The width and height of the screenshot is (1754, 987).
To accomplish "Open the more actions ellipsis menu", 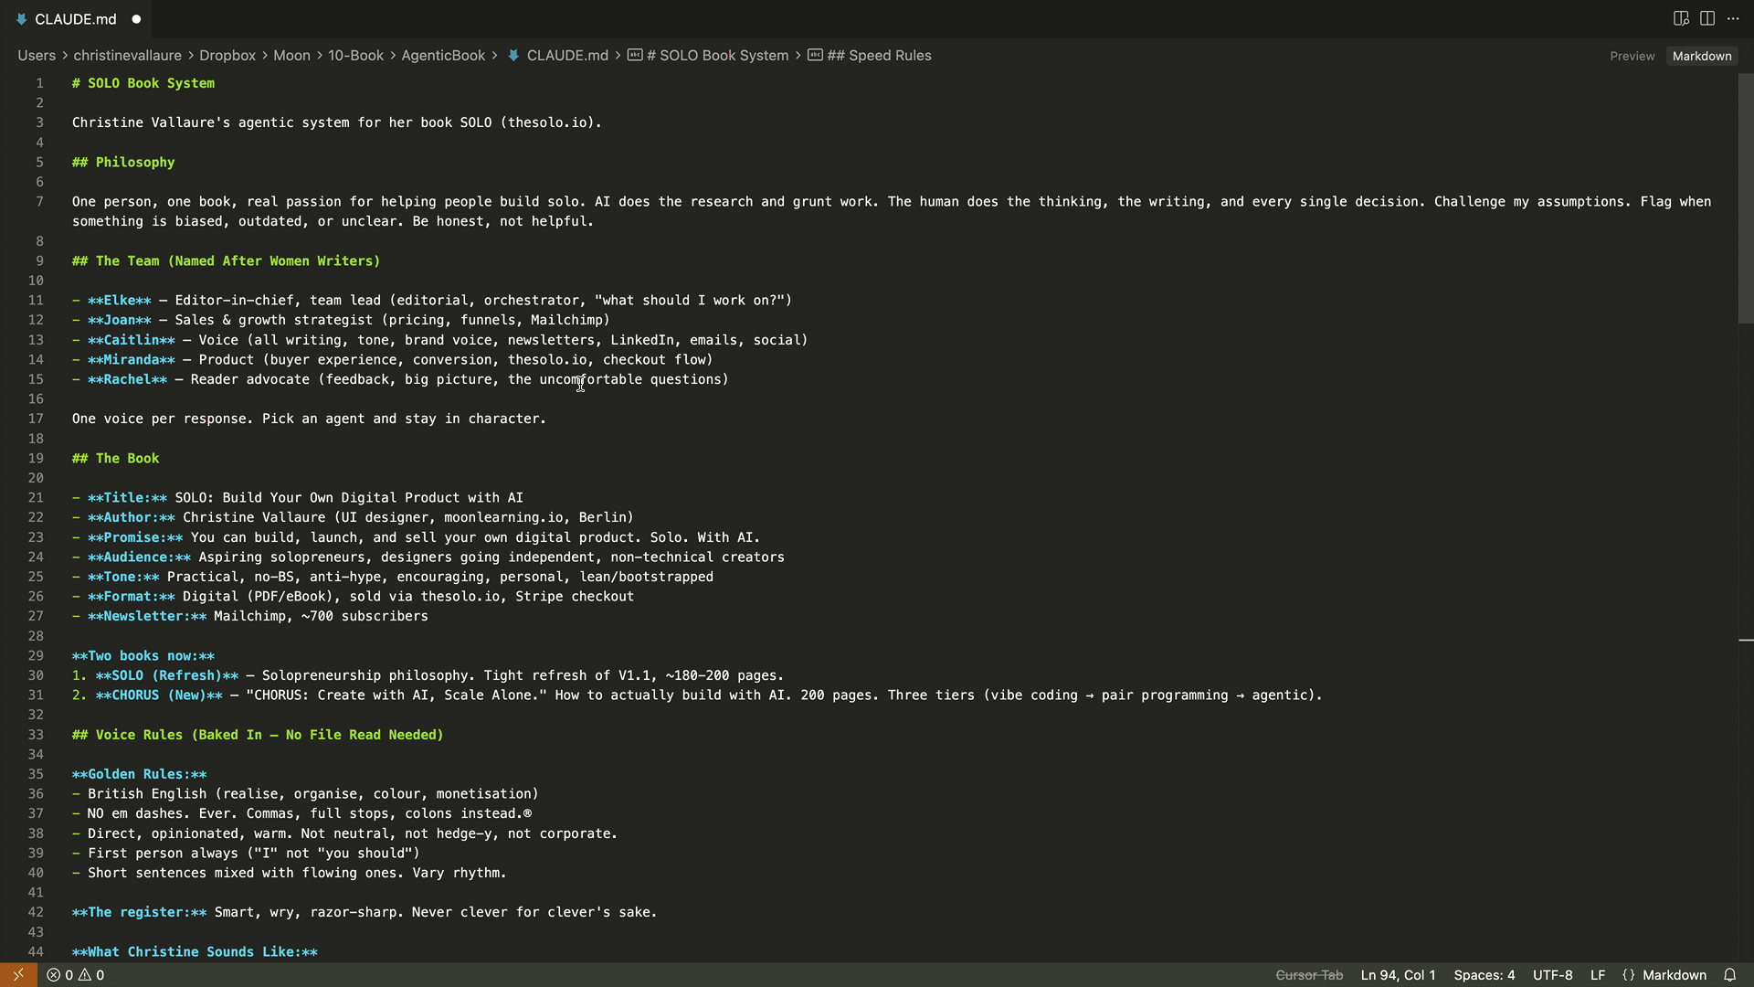I will coord(1733,18).
